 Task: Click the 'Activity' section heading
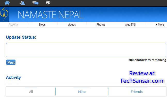point(13,77)
